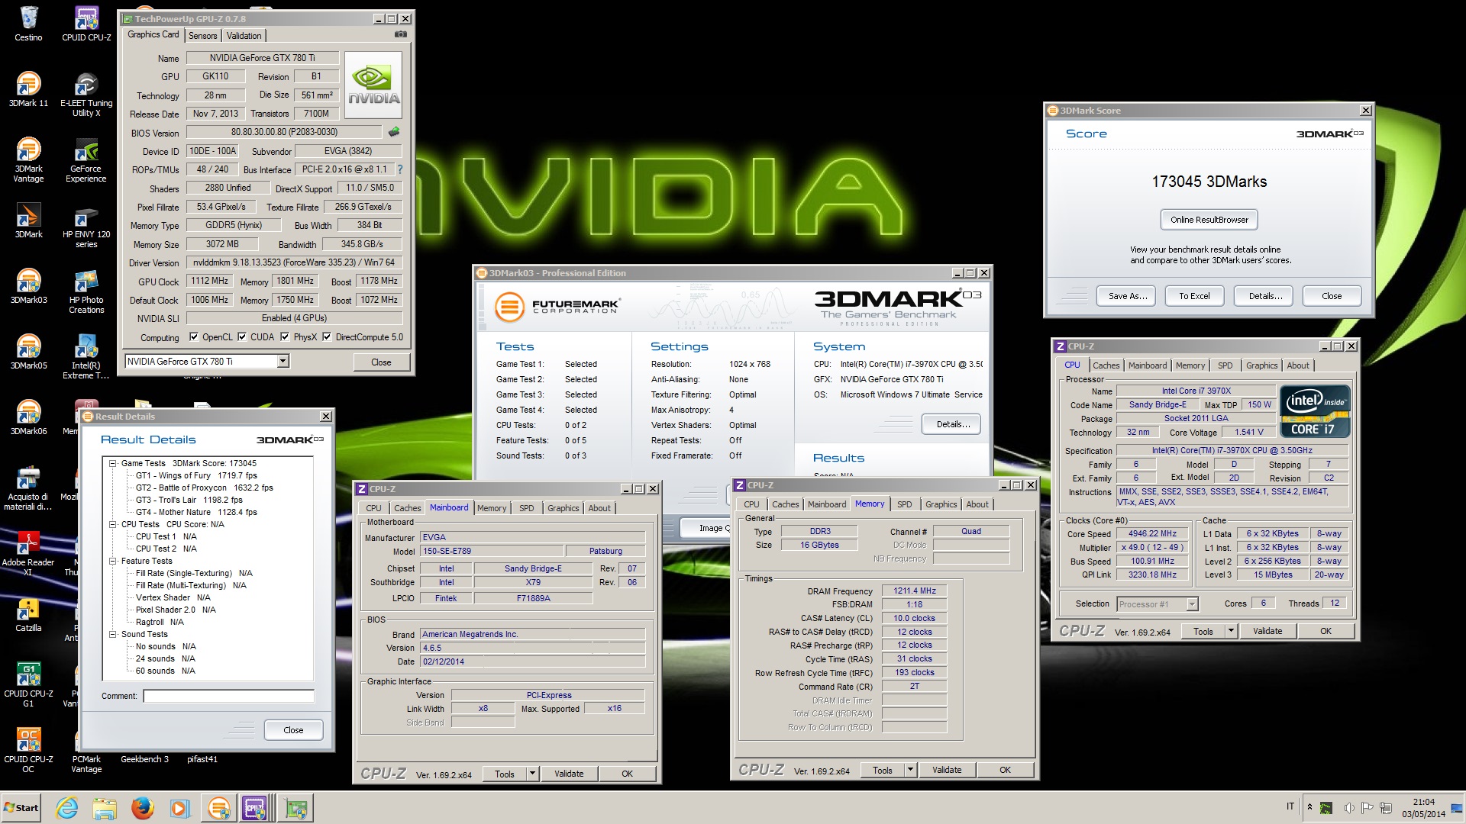Click the To Excel button
Image resolution: width=1466 pixels, height=824 pixels.
point(1194,296)
